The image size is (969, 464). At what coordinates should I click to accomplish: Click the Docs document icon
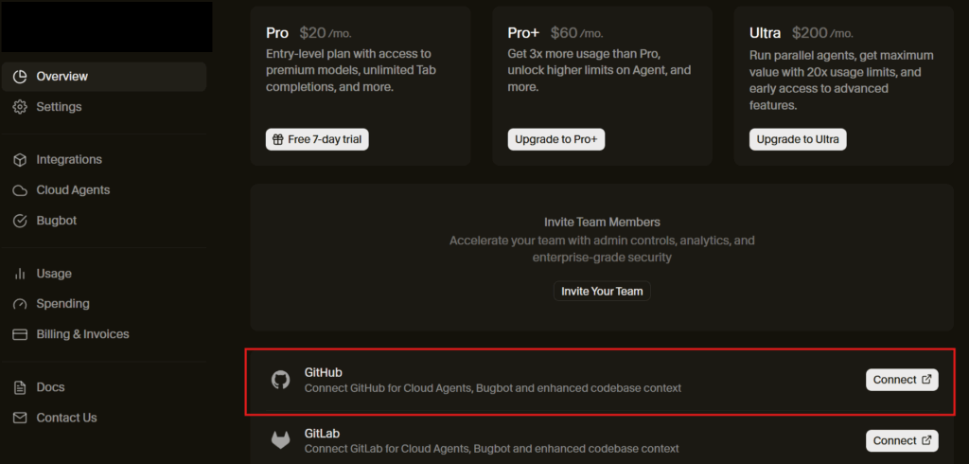coord(20,387)
